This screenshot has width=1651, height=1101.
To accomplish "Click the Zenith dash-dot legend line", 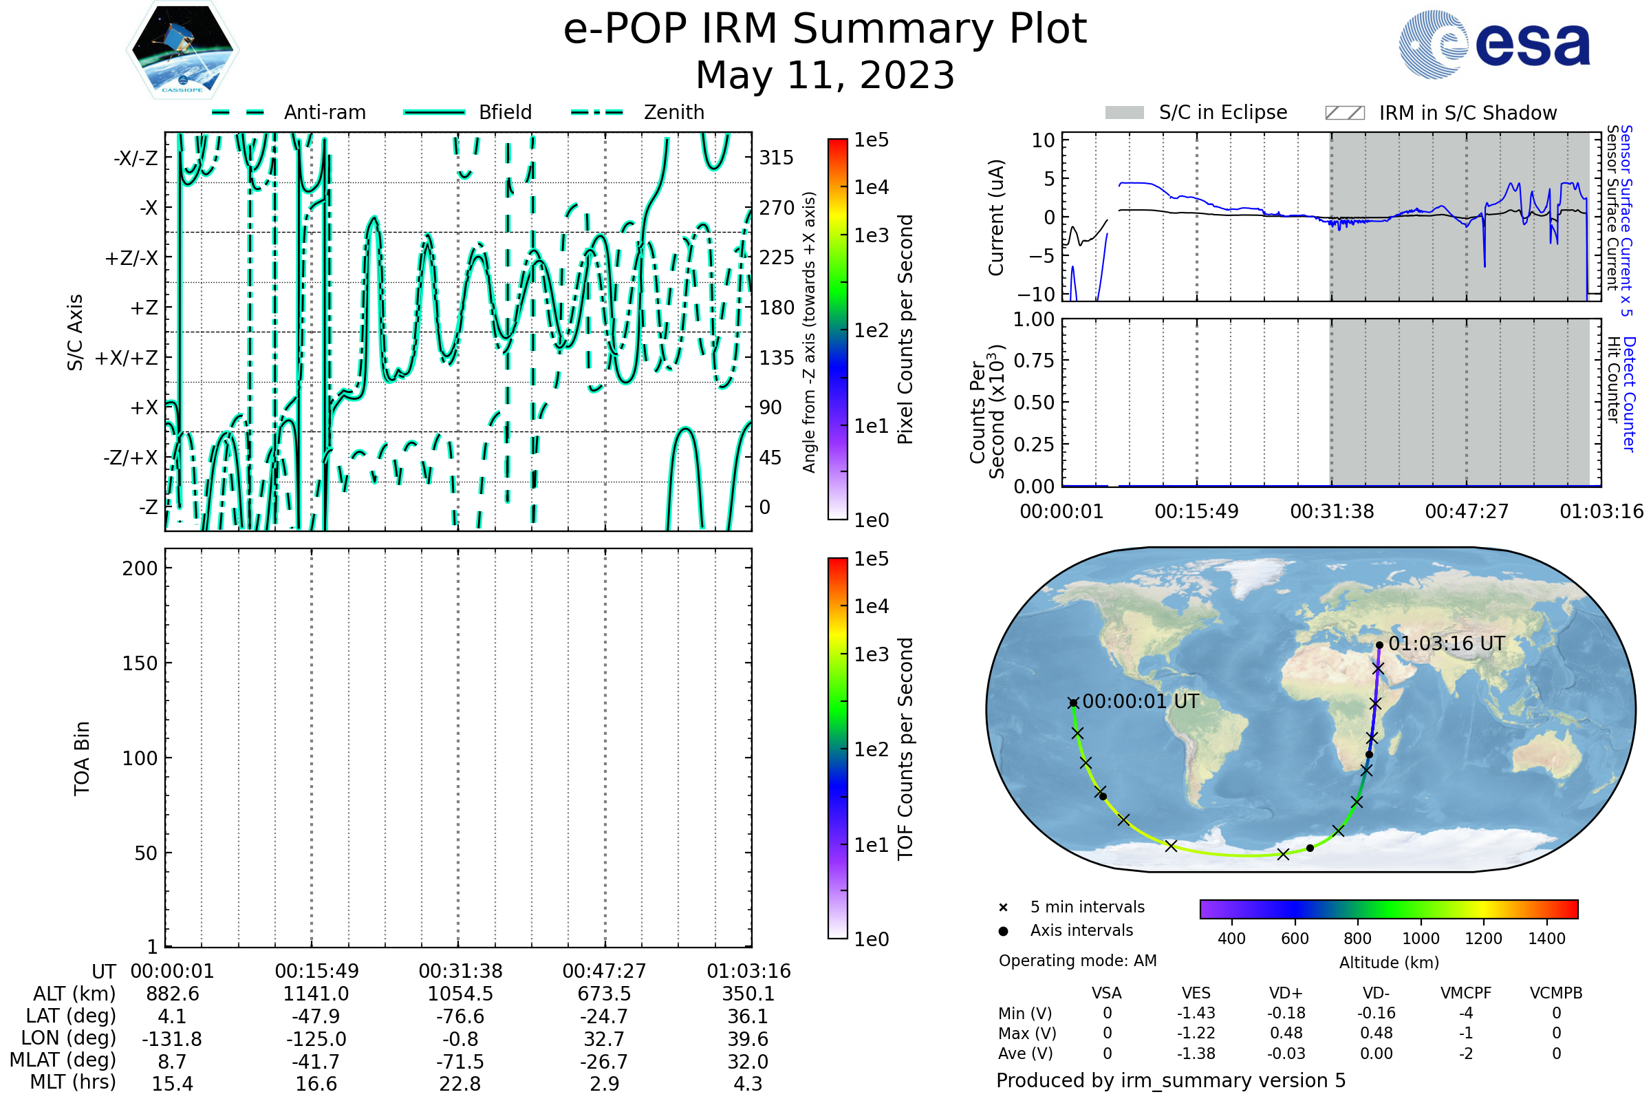I will [x=596, y=112].
